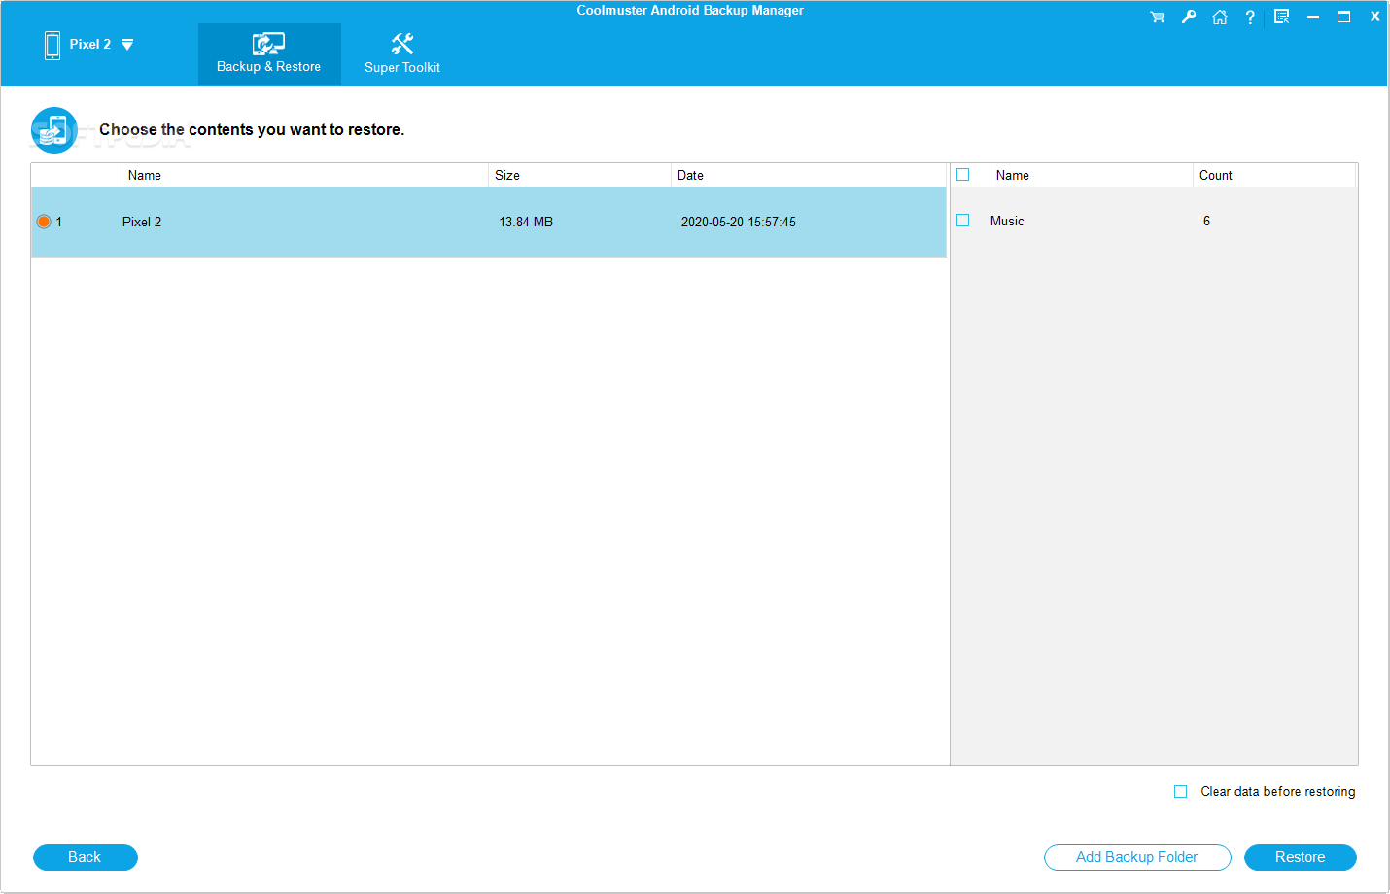Image resolution: width=1390 pixels, height=894 pixels.
Task: Switch to the Super Toolkit tab
Action: [402, 54]
